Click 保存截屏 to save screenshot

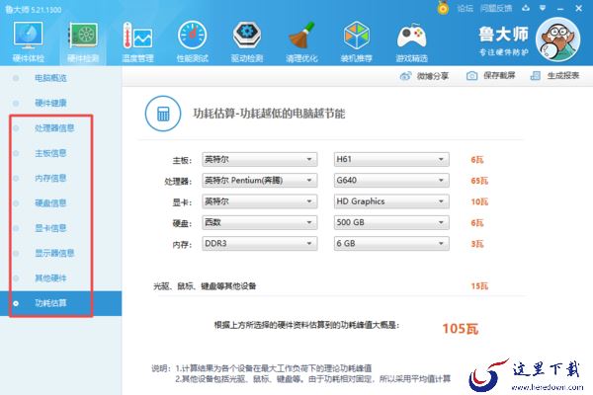point(490,76)
